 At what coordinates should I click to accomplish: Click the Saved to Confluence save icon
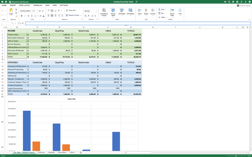click(x=10, y=2)
